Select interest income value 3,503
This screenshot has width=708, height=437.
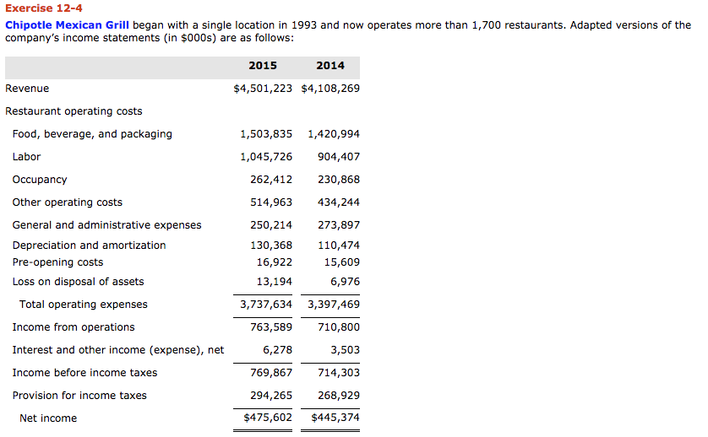[x=345, y=350]
